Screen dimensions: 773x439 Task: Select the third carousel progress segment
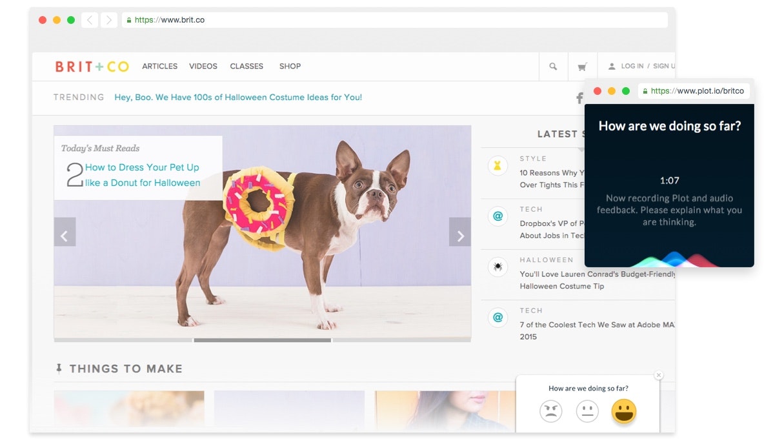click(402, 340)
